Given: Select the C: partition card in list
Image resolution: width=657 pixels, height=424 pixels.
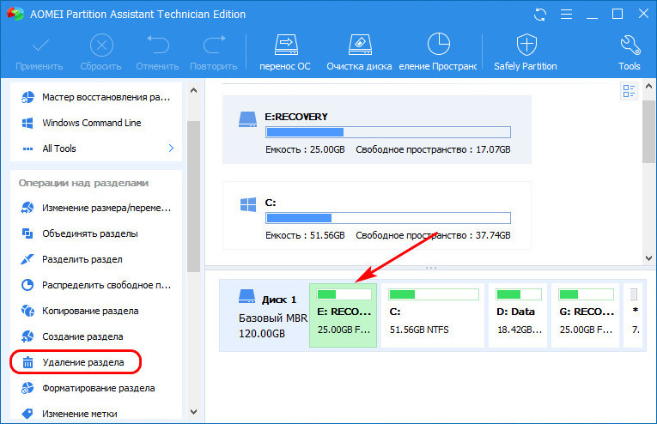Looking at the screenshot, I should [377, 215].
